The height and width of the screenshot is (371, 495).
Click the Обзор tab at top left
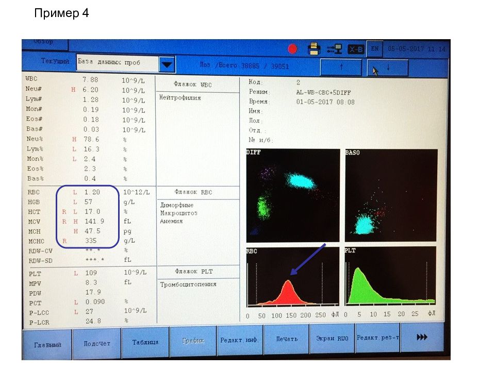pos(44,43)
